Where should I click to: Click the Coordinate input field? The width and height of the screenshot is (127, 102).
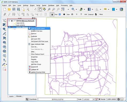tap(58, 99)
